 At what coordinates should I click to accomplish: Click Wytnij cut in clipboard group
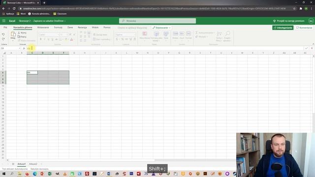coord(22,33)
